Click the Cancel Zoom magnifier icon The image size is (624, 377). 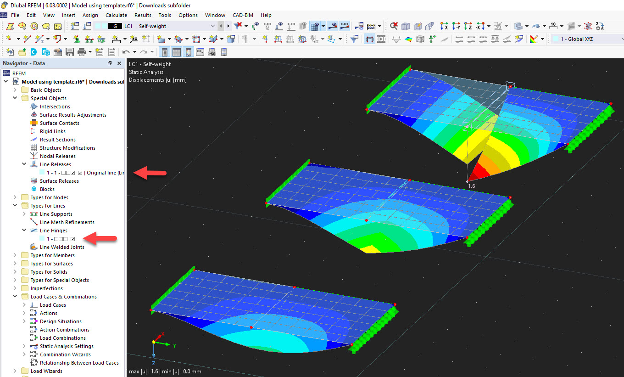[x=394, y=27]
